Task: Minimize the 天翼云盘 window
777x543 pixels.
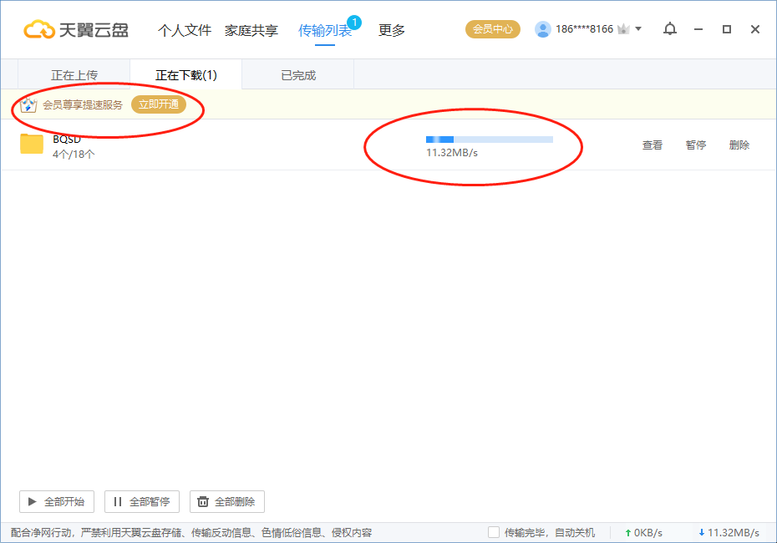Action: [x=698, y=29]
